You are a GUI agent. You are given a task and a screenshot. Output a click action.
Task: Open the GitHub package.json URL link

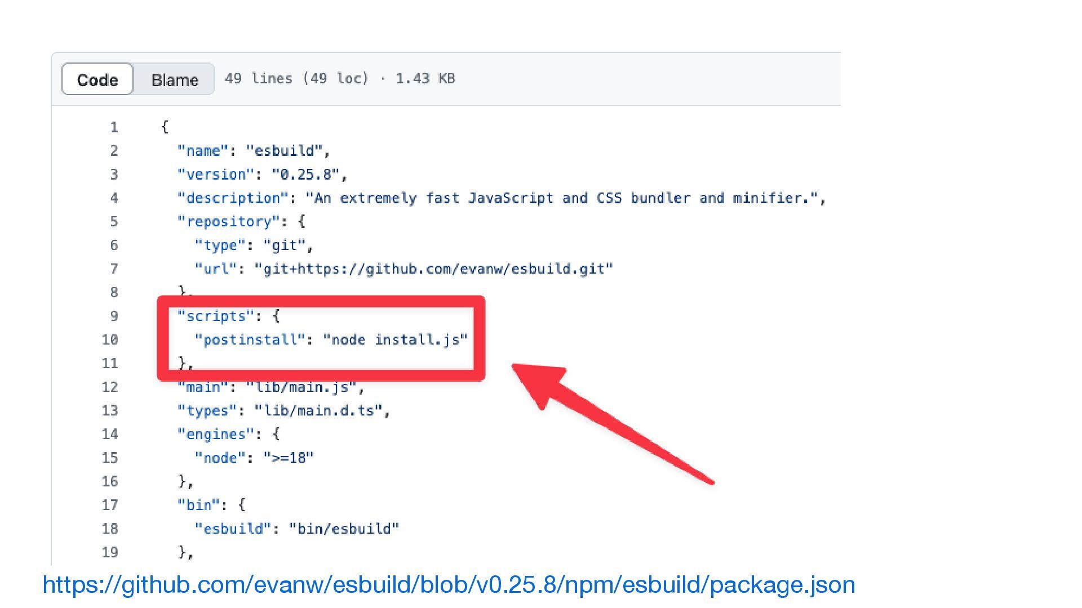tap(449, 585)
